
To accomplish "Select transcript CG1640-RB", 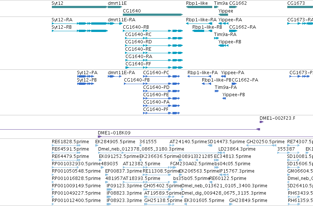I will [x=153, y=31].
